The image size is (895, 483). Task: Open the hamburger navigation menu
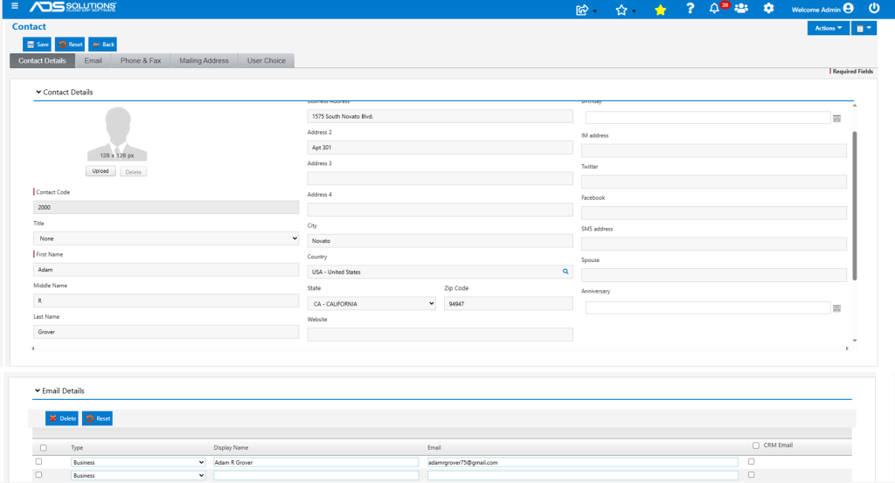[x=14, y=6]
